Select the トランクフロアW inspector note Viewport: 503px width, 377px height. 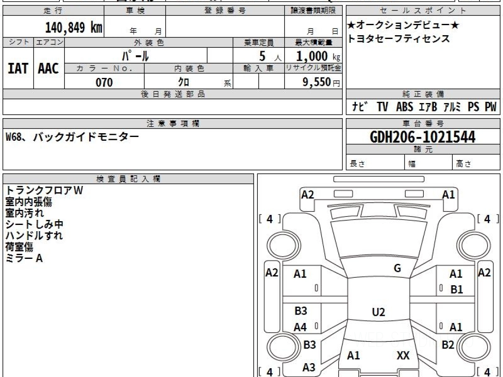pyautogui.click(x=44, y=190)
